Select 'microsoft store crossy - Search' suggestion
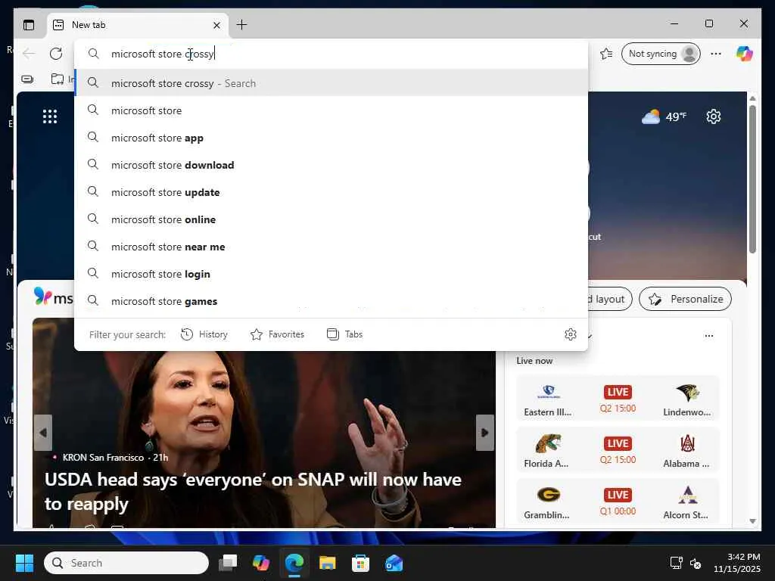The height and width of the screenshot is (581, 775). point(331,83)
